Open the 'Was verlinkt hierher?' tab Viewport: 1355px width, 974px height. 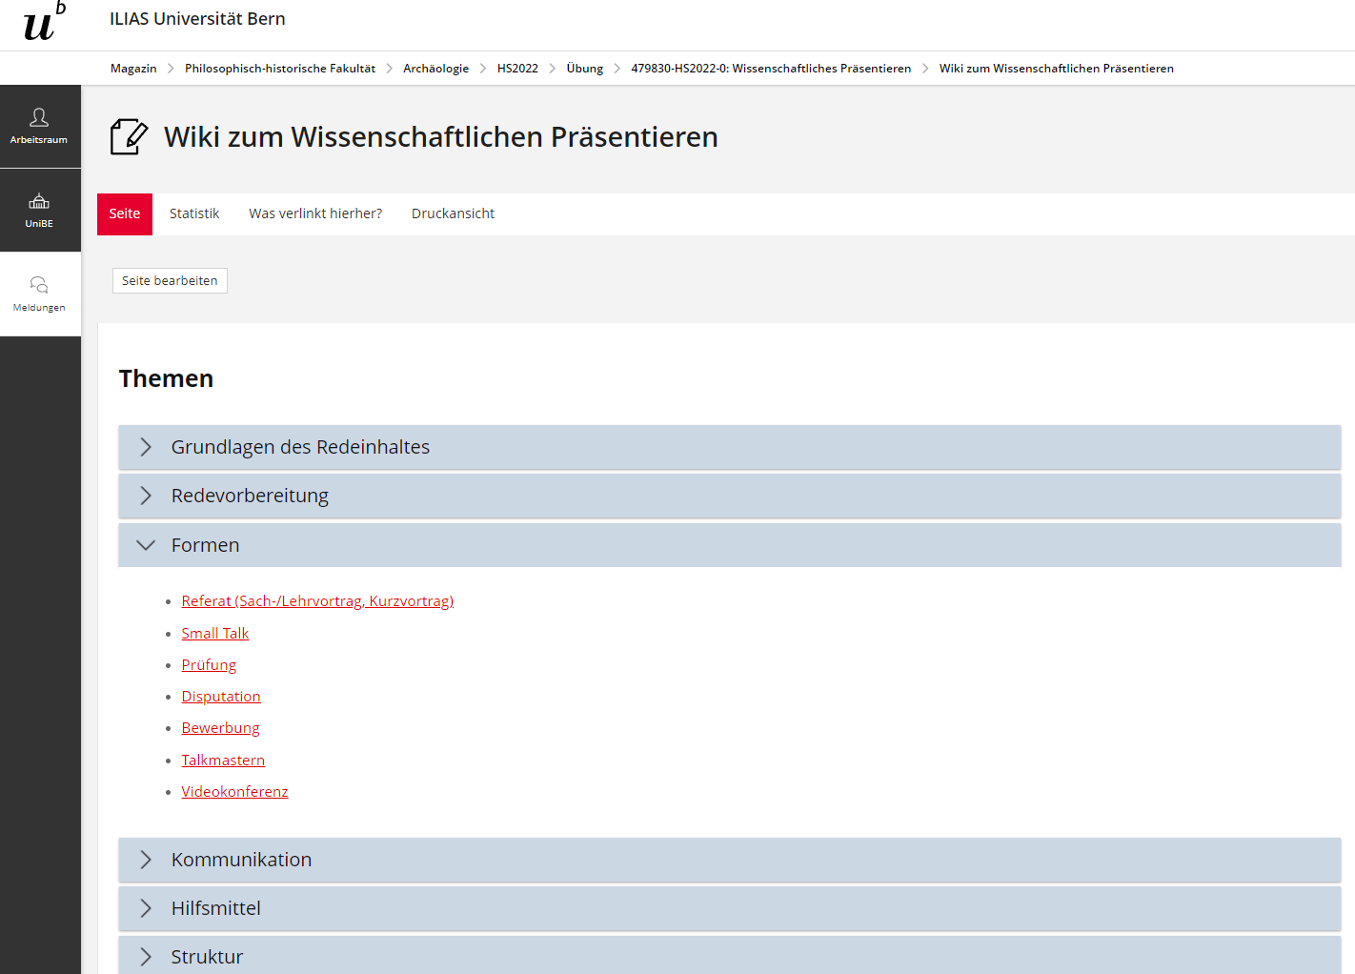click(x=315, y=213)
